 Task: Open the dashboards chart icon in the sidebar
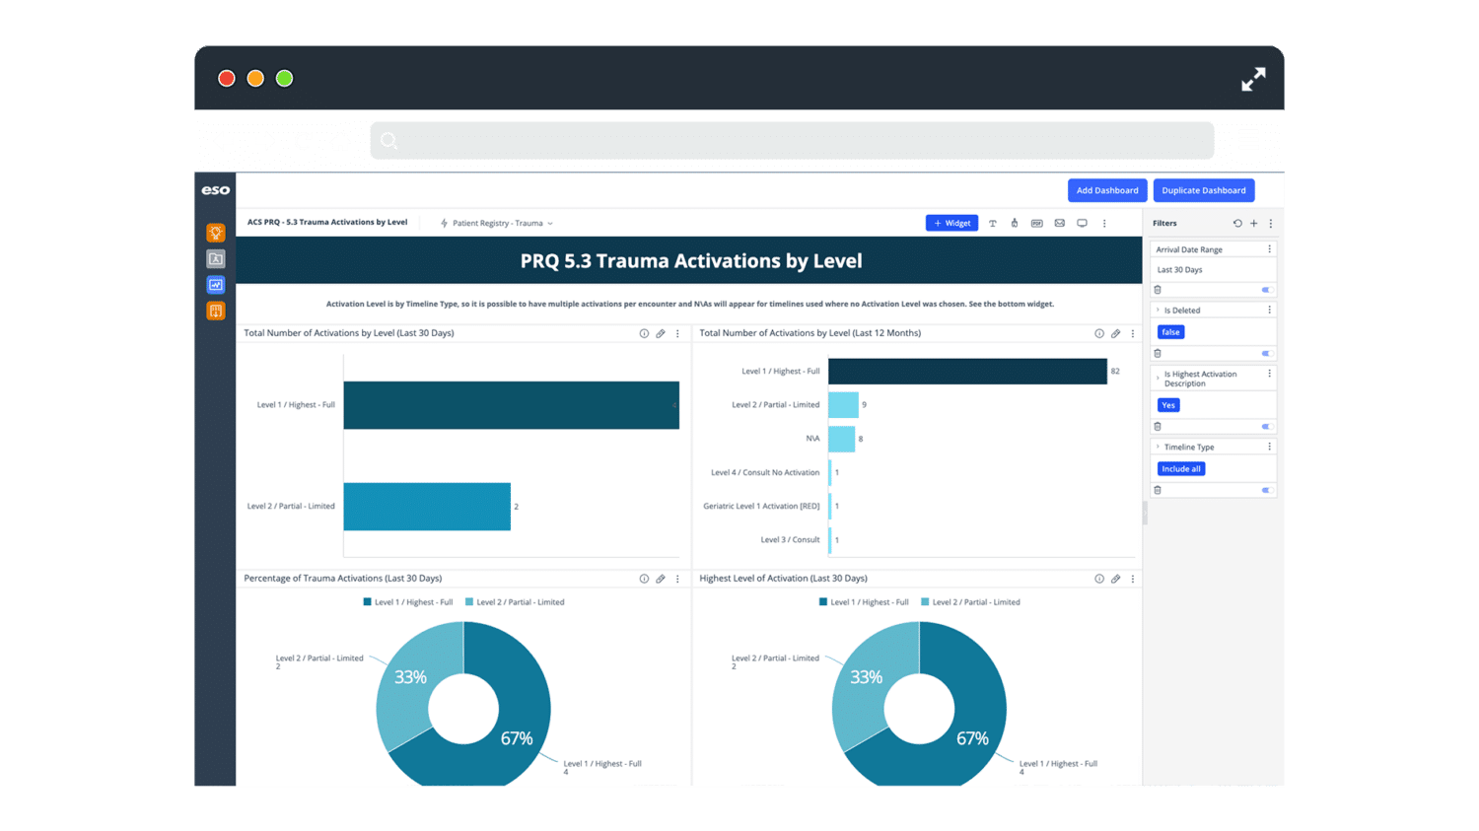pyautogui.click(x=215, y=284)
